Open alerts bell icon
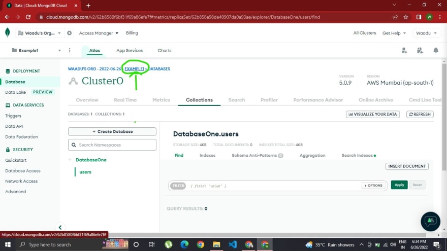The image size is (447, 251). click(436, 50)
